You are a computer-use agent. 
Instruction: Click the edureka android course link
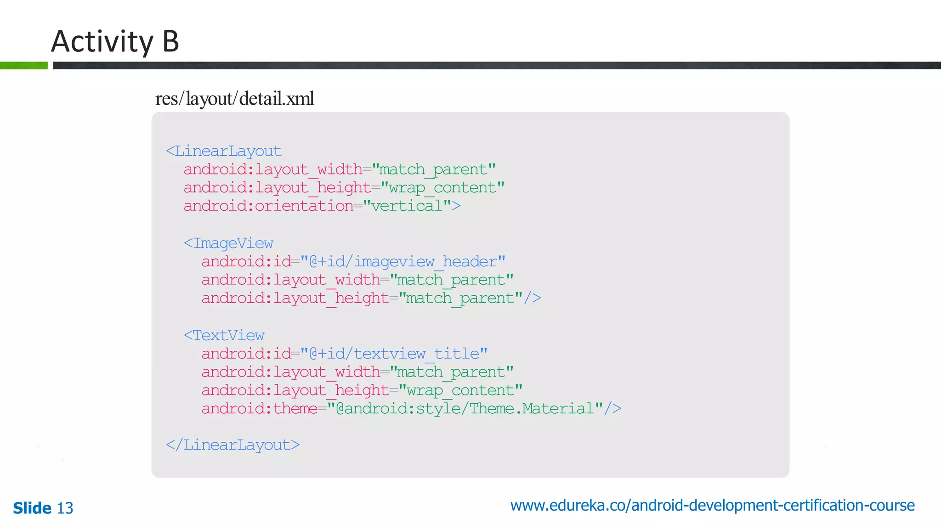pos(712,506)
